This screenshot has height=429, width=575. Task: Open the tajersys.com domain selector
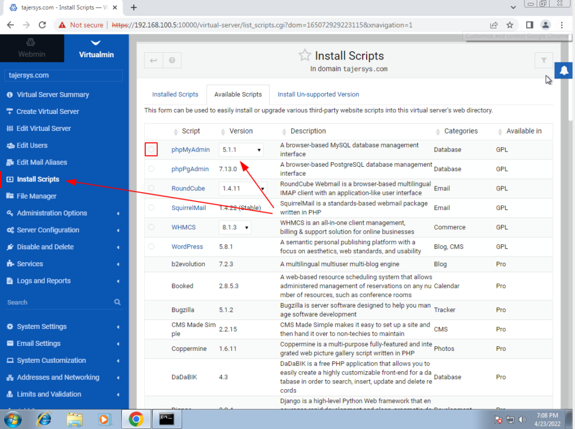(x=64, y=76)
